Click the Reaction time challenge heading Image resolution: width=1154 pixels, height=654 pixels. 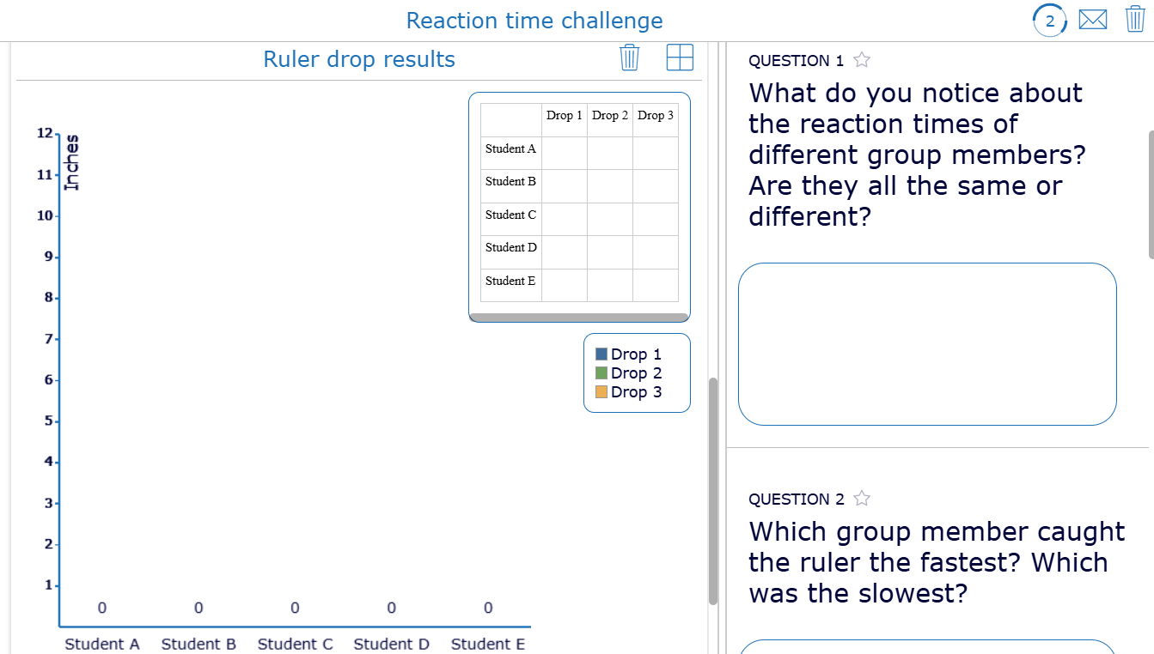pos(534,20)
